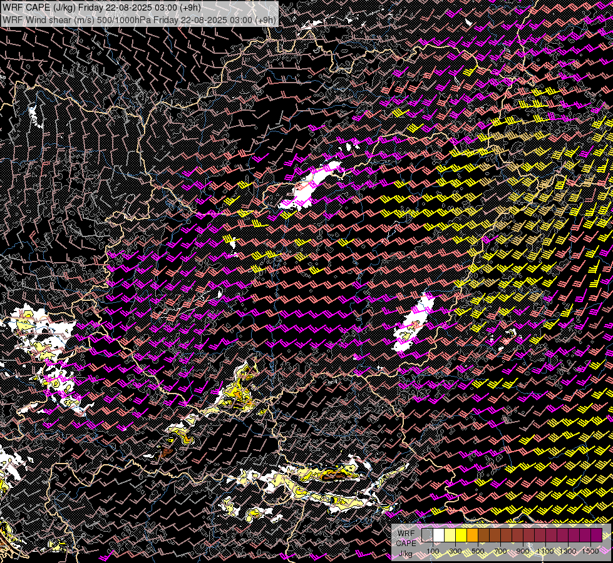Click the gray first swatch in CAPE legend
The image size is (613, 563).
[427, 535]
